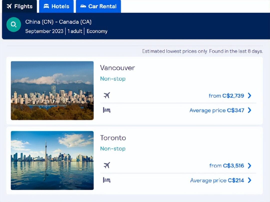Open the Vancouver skyline photo

pyautogui.click(x=52, y=91)
